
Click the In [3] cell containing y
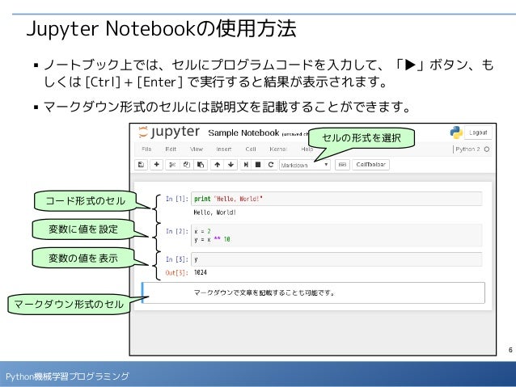pos(336,259)
